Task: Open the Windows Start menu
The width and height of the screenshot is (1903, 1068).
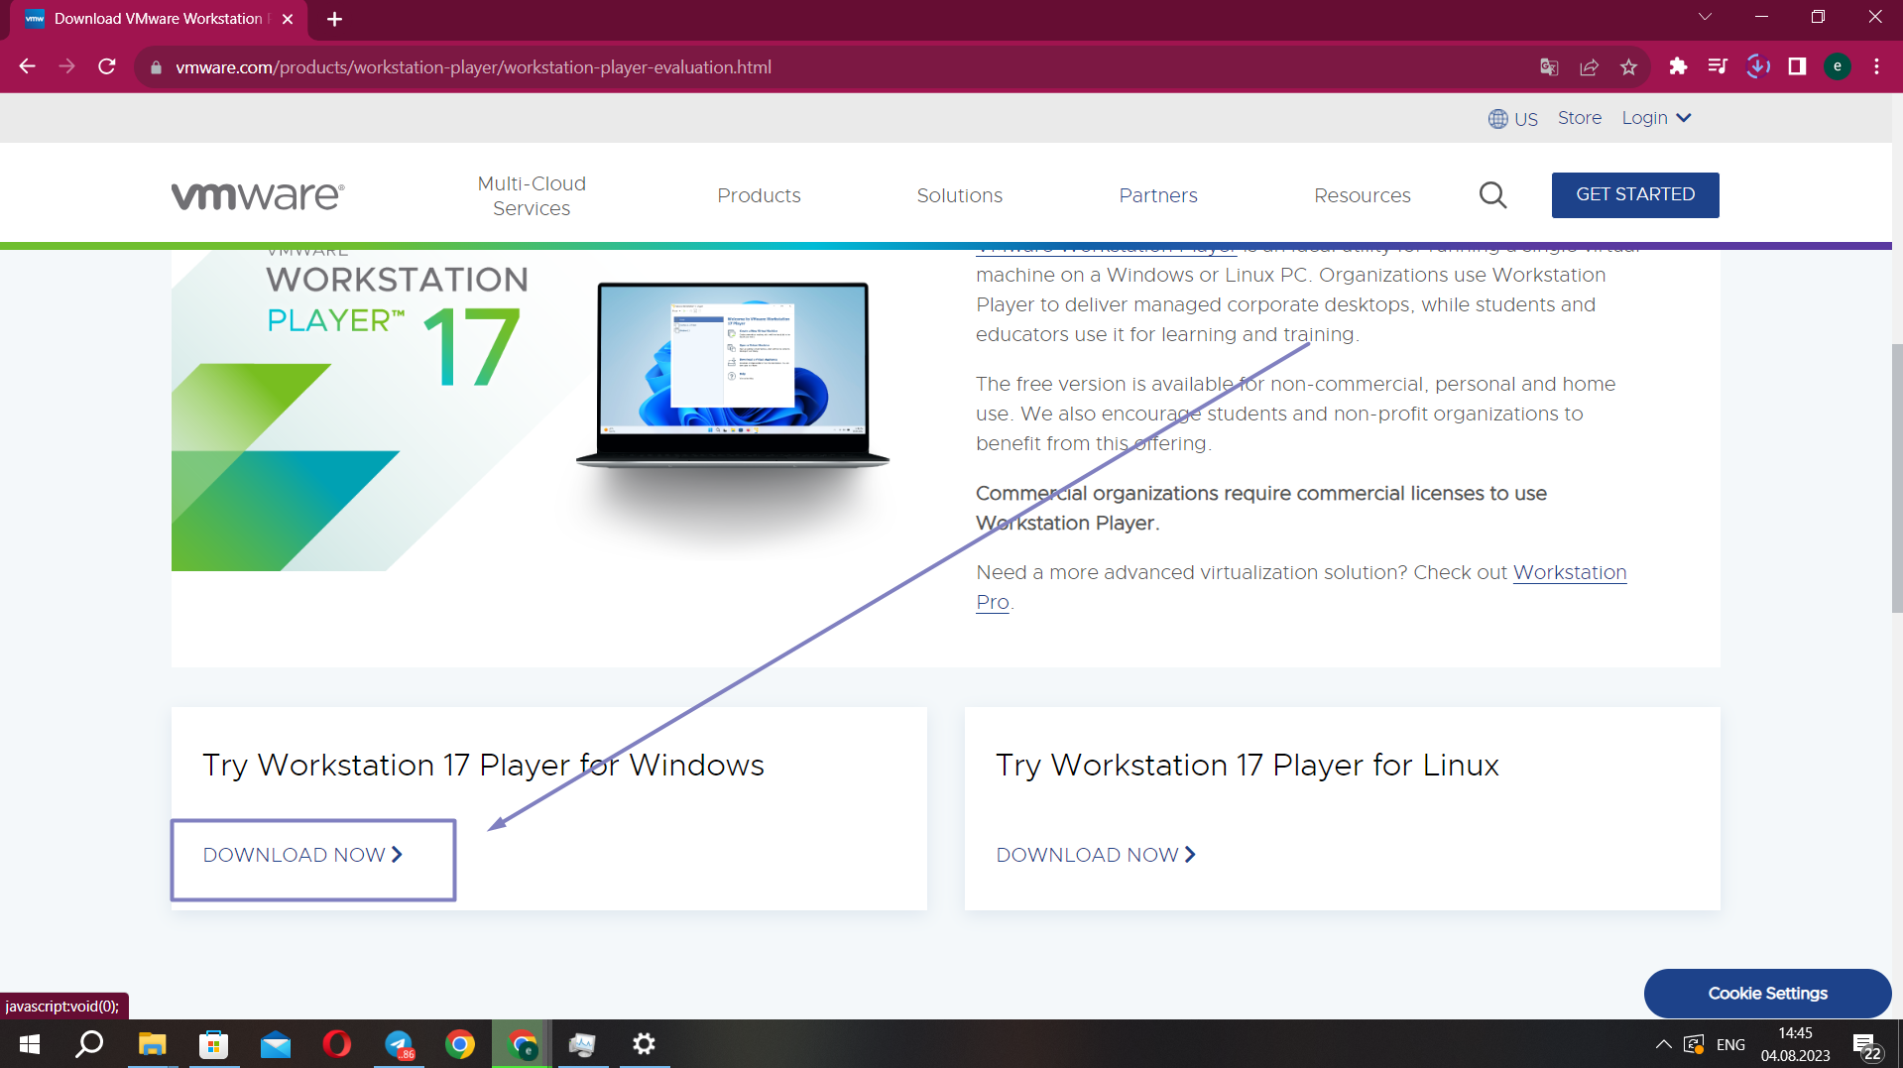Action: tap(30, 1044)
